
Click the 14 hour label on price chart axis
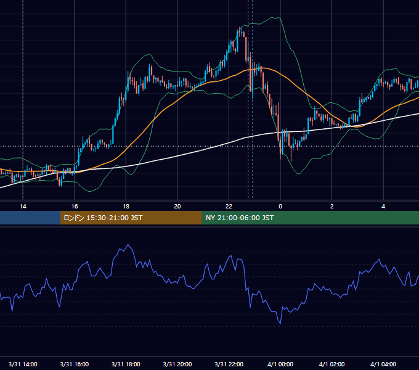[23, 207]
